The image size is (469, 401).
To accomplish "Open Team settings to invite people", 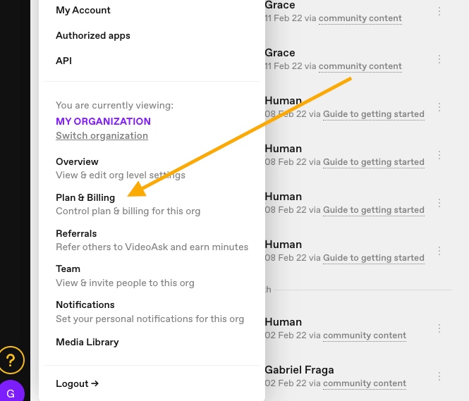I will [x=125, y=276].
